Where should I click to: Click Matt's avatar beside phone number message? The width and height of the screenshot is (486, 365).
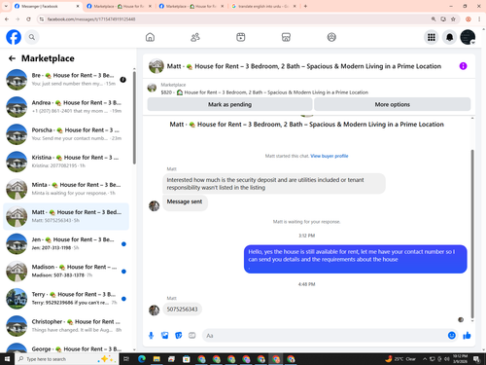click(x=154, y=310)
